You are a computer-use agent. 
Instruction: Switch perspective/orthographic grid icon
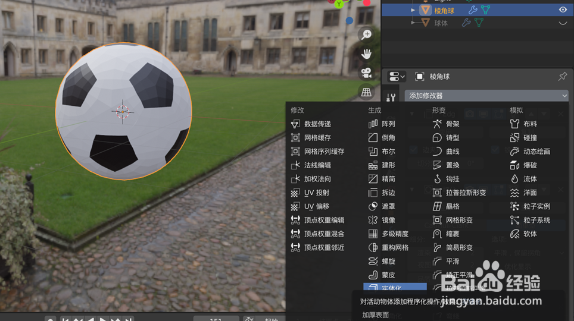366,92
